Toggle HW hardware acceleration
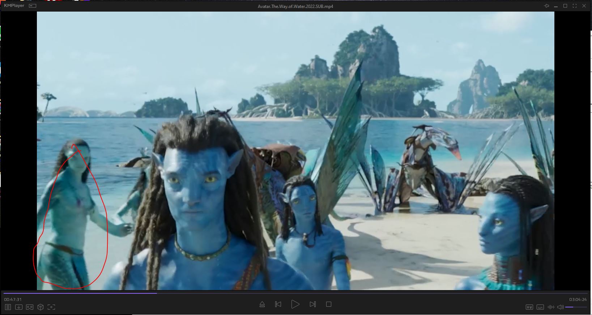This screenshot has width=592, height=315. (529, 307)
